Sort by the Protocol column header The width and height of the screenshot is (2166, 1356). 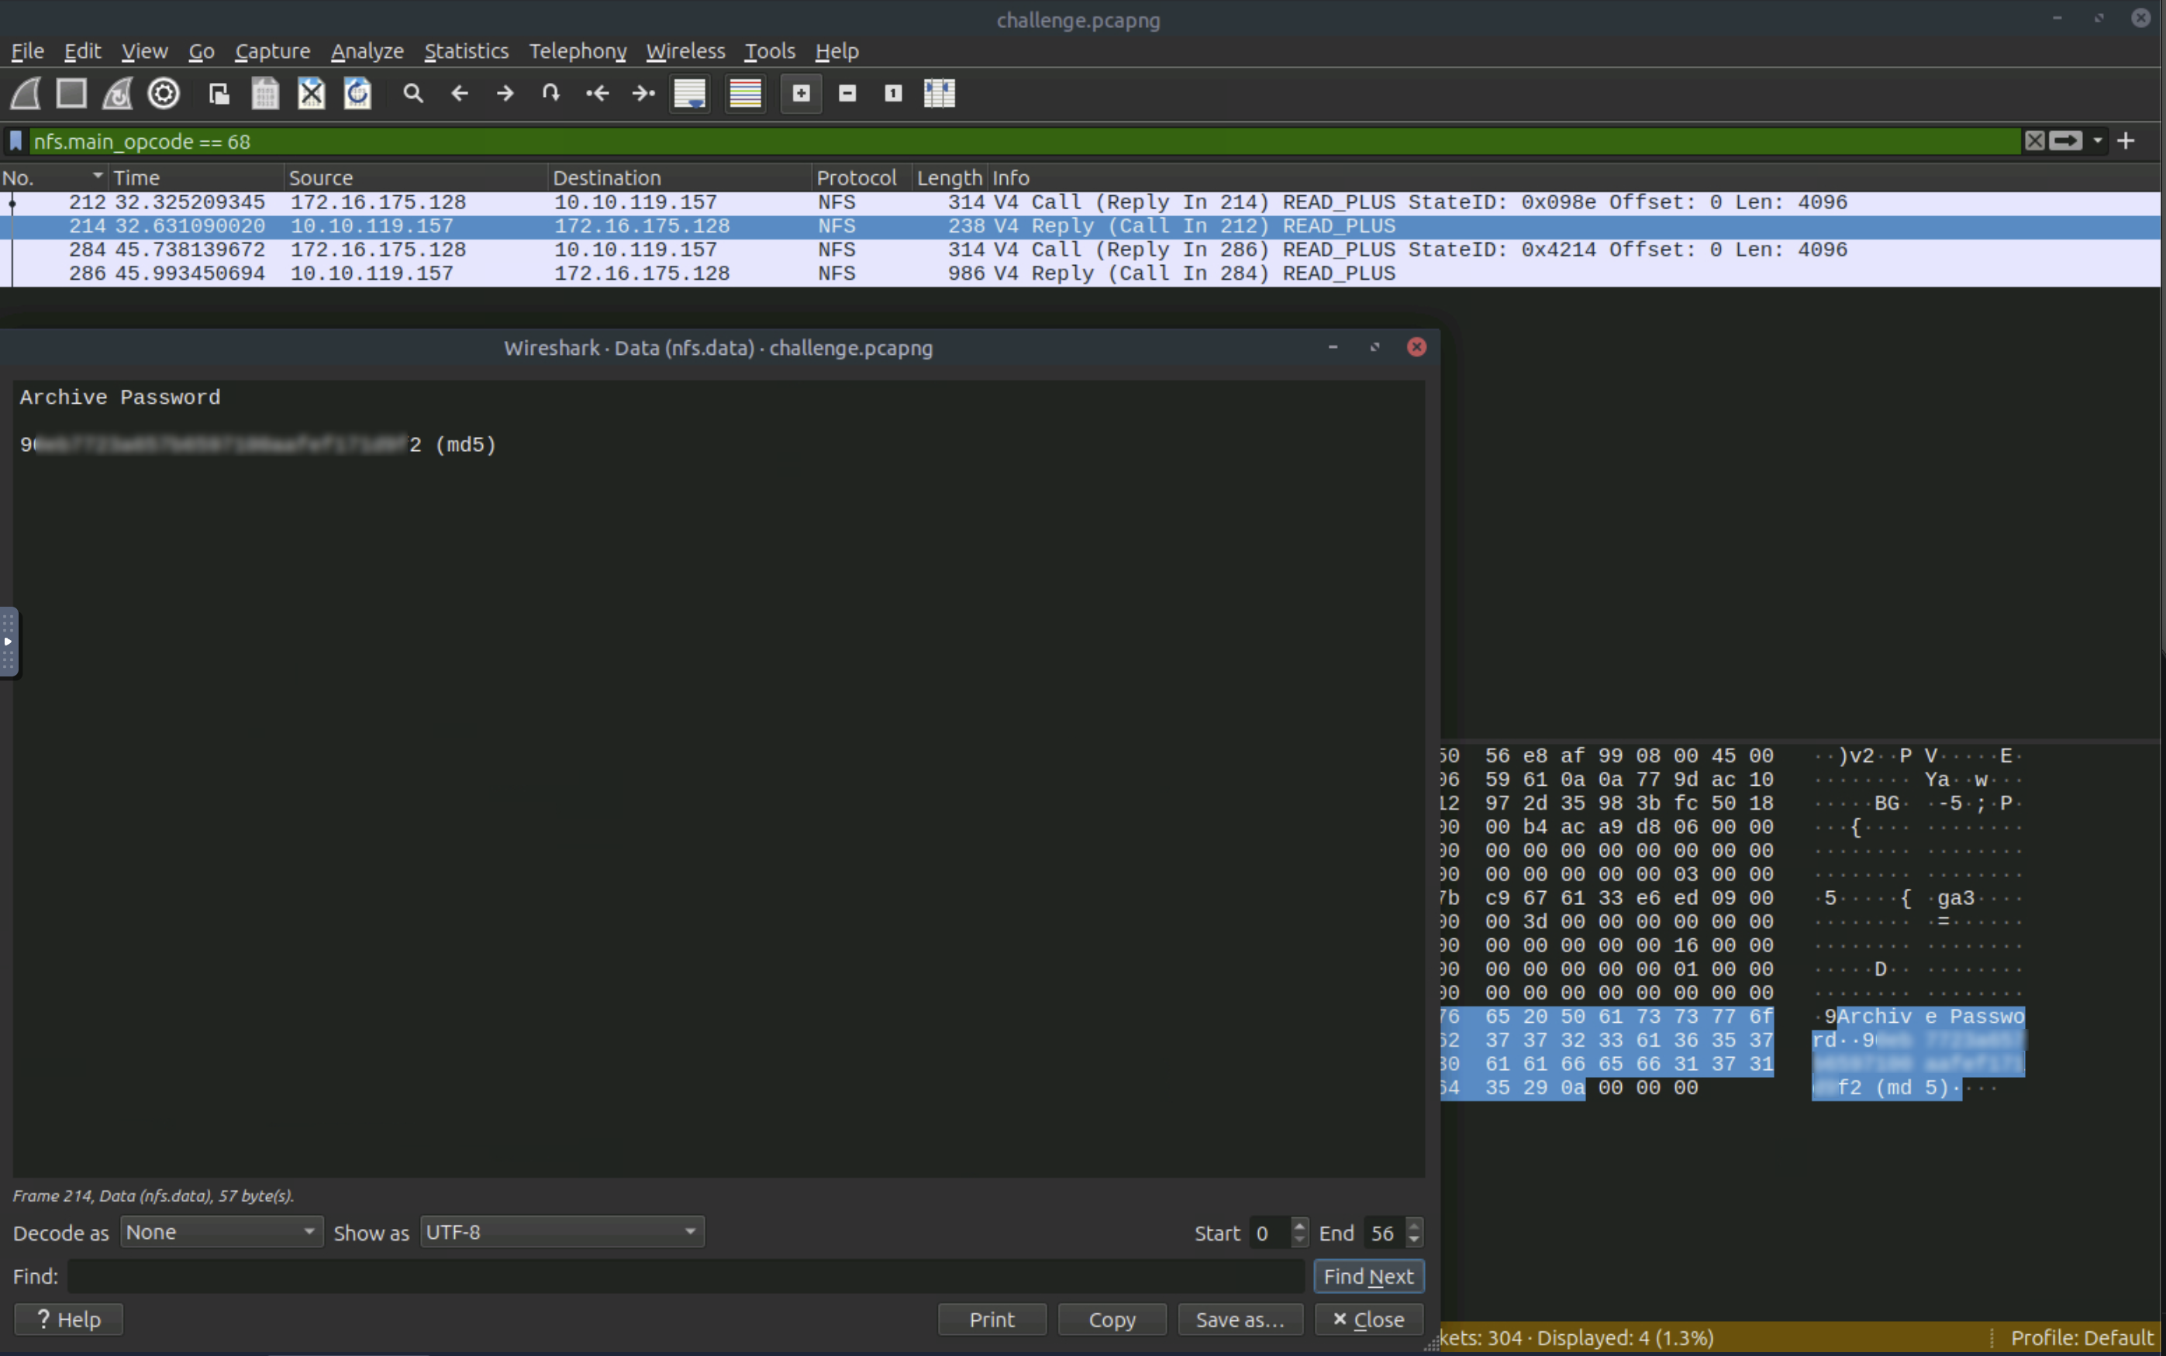tap(861, 177)
